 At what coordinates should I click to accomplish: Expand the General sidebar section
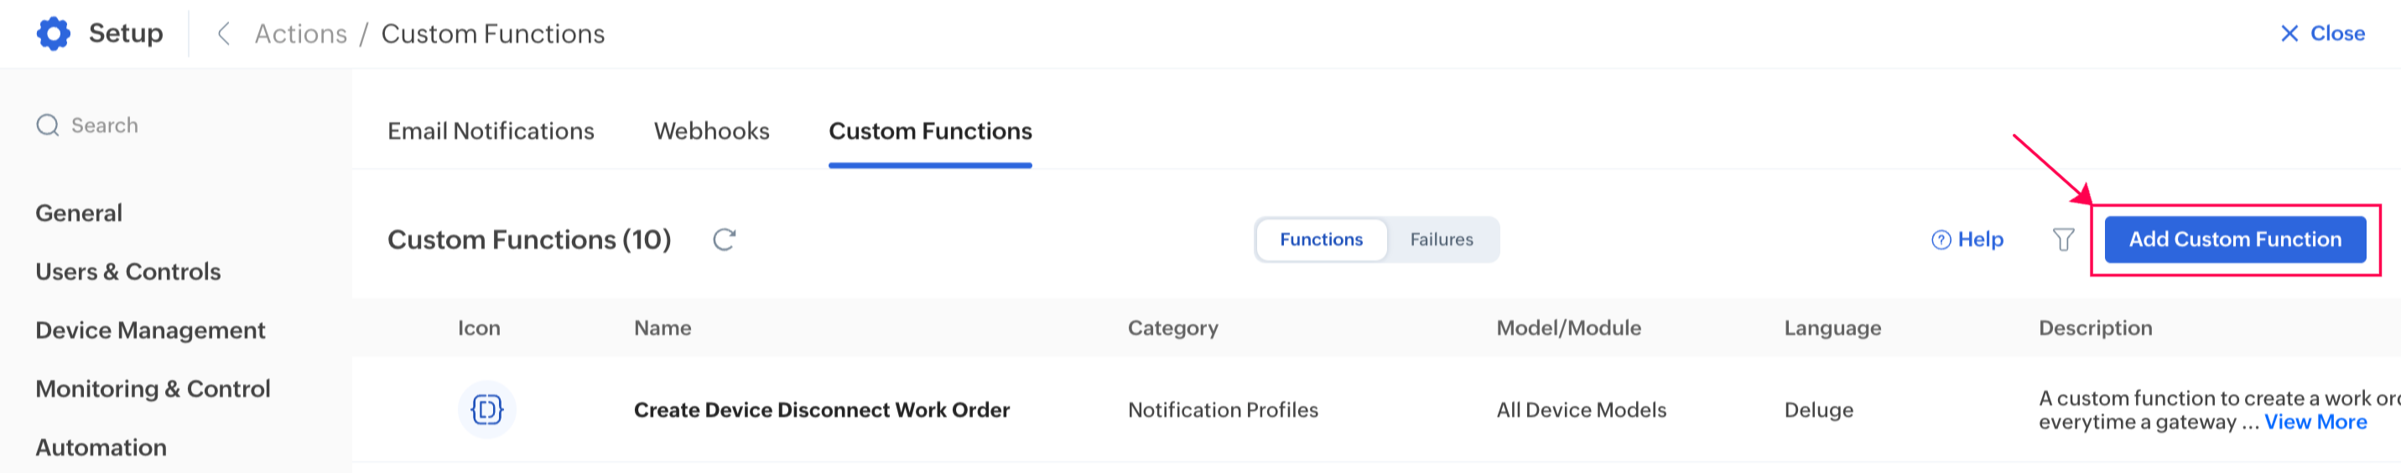(x=79, y=213)
